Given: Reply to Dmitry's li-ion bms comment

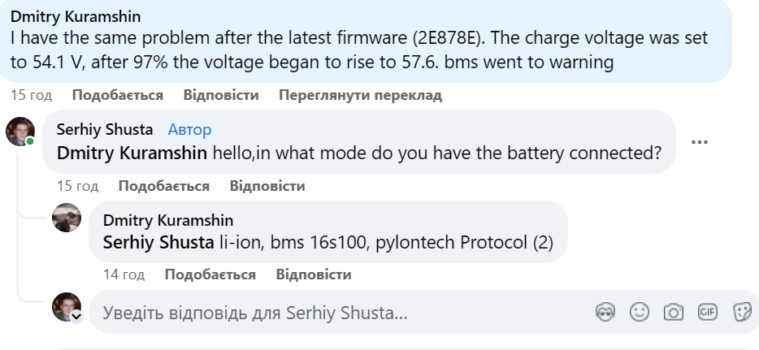Looking at the screenshot, I should coord(314,274).
